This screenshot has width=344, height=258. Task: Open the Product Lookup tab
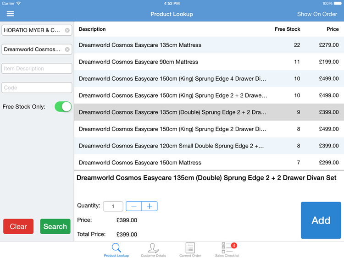coord(117,250)
